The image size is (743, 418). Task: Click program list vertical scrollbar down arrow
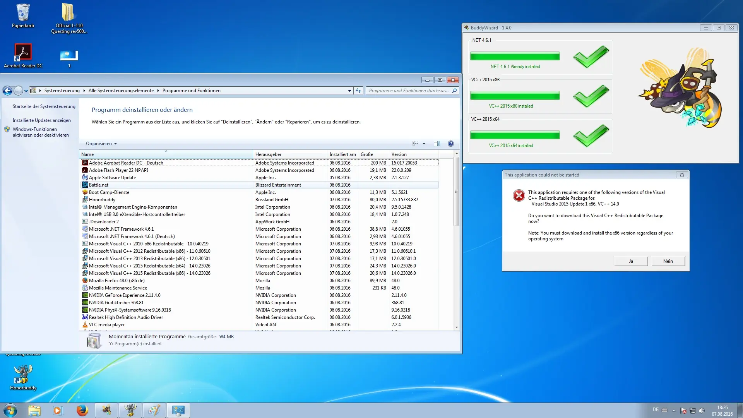tap(457, 327)
